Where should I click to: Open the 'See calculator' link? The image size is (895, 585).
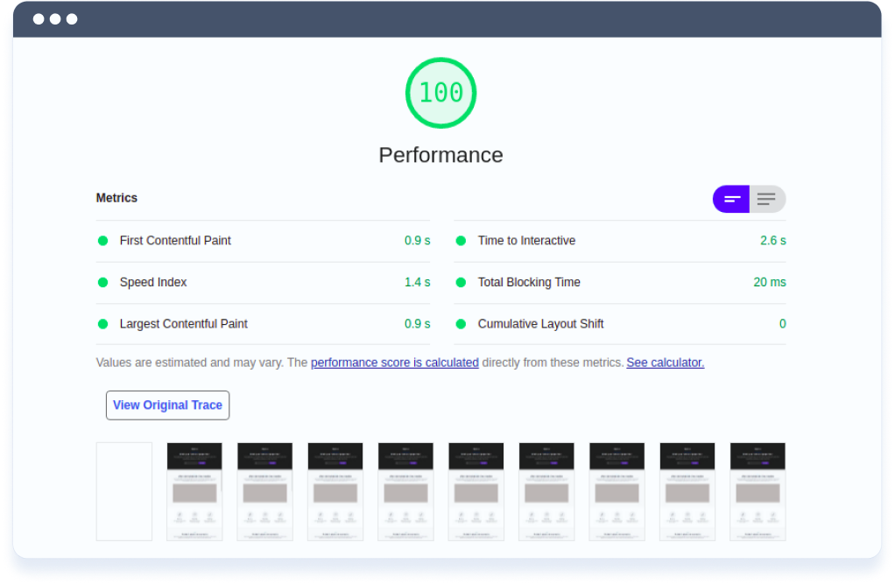point(665,363)
